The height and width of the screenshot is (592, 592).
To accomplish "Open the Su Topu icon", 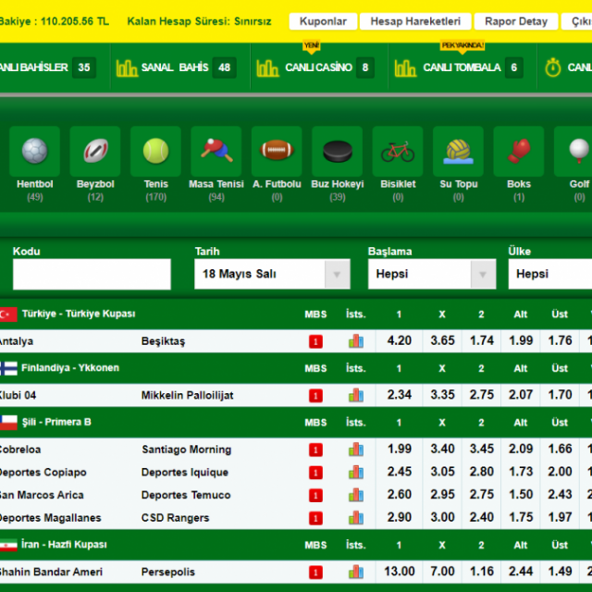I will pyautogui.click(x=458, y=152).
